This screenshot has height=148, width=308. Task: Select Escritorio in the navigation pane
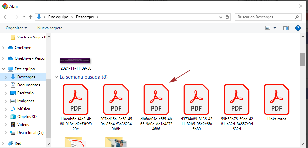click(x=25, y=93)
